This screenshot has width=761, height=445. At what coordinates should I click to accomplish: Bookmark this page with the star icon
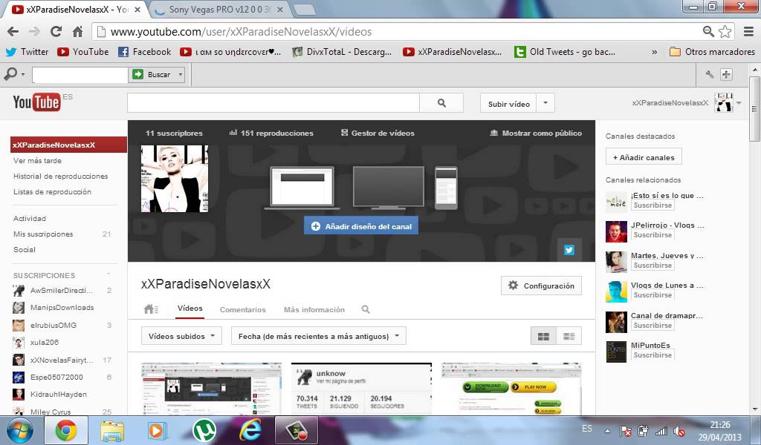[725, 32]
